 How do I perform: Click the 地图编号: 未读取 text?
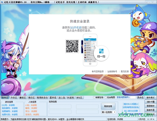[x=10, y=111]
